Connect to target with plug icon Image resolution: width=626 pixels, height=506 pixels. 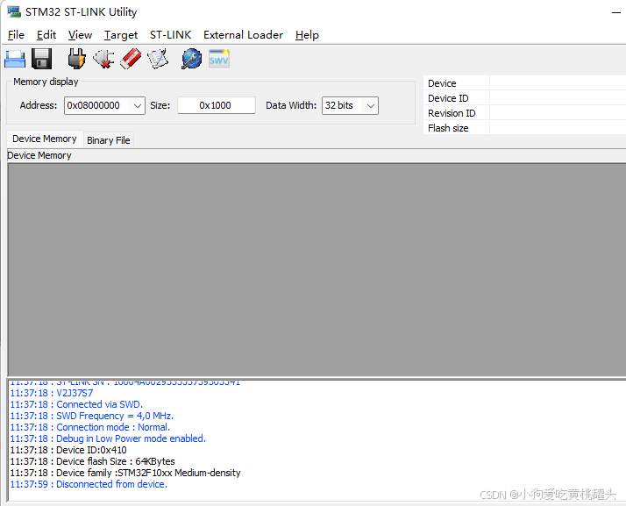76,59
